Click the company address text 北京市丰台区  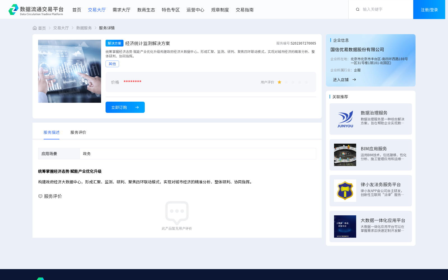[379, 61]
